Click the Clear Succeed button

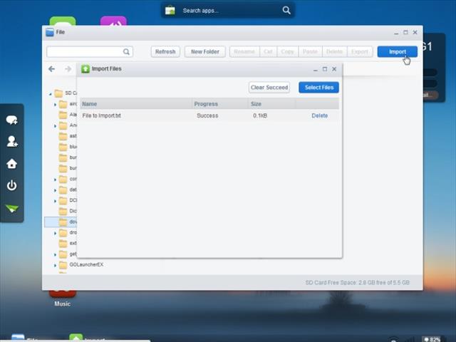click(x=269, y=88)
